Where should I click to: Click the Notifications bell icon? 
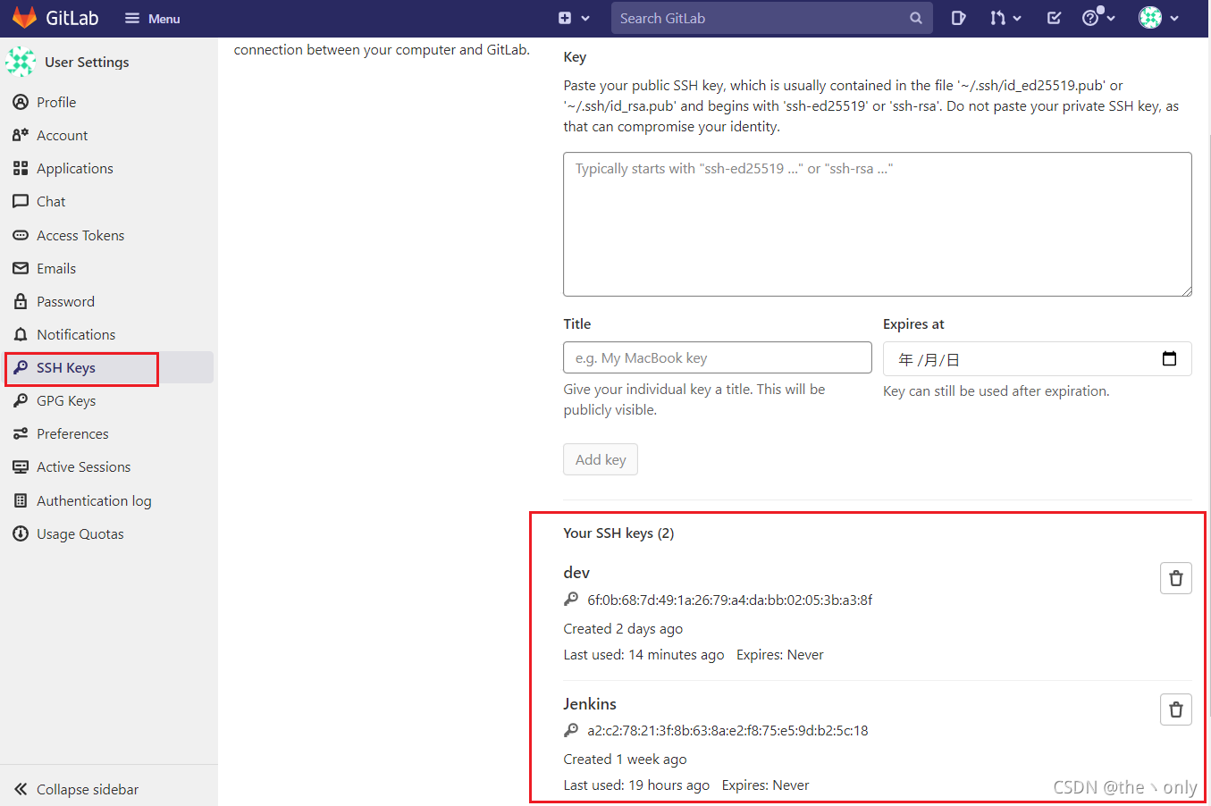point(21,334)
